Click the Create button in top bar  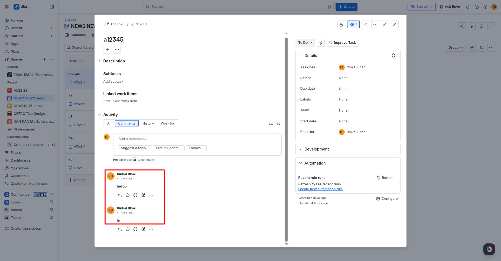[x=346, y=7]
